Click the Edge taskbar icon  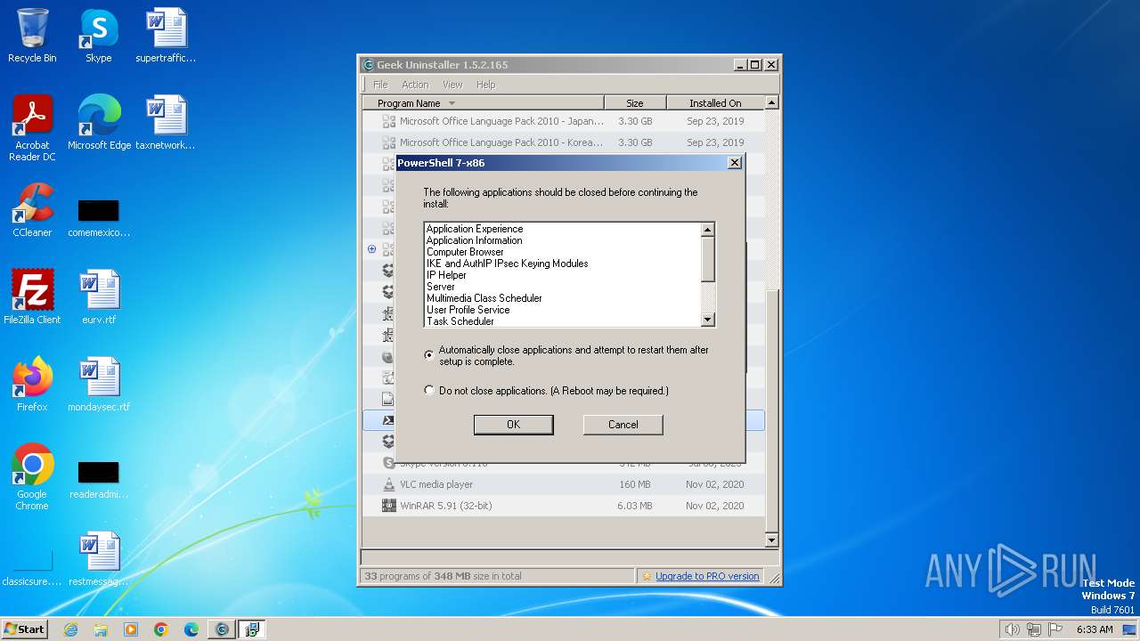coord(191,629)
